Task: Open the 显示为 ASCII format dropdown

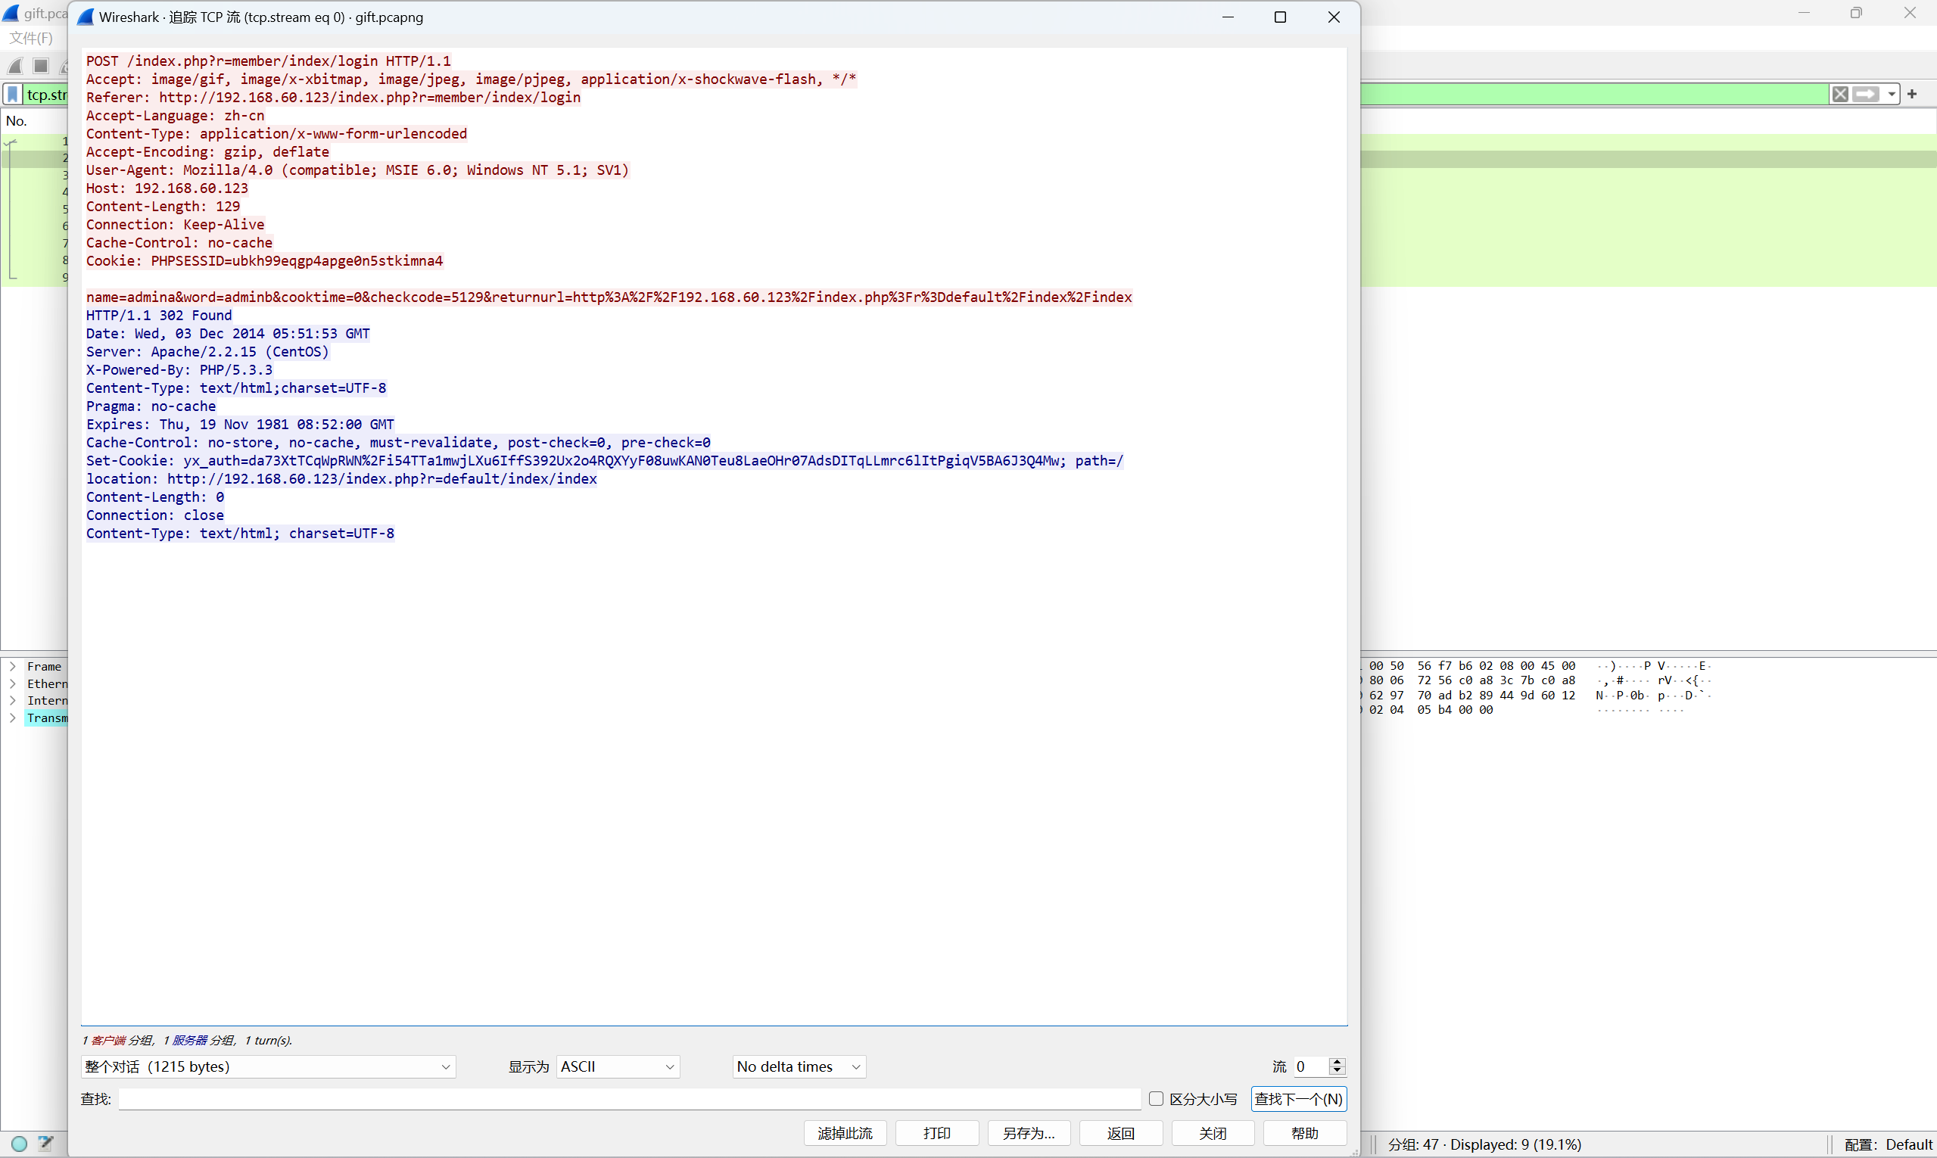Action: point(618,1066)
